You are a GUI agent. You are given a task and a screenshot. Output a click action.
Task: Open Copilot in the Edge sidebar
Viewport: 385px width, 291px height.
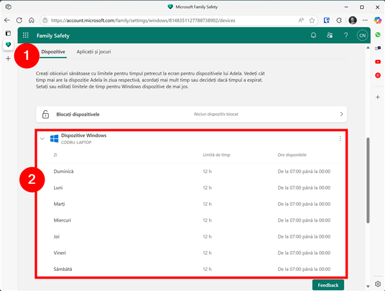(x=378, y=20)
